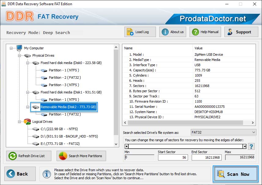Click the Serial Number value AA00000000013375
Screen dimensions: 262x185
(x=209, y=107)
